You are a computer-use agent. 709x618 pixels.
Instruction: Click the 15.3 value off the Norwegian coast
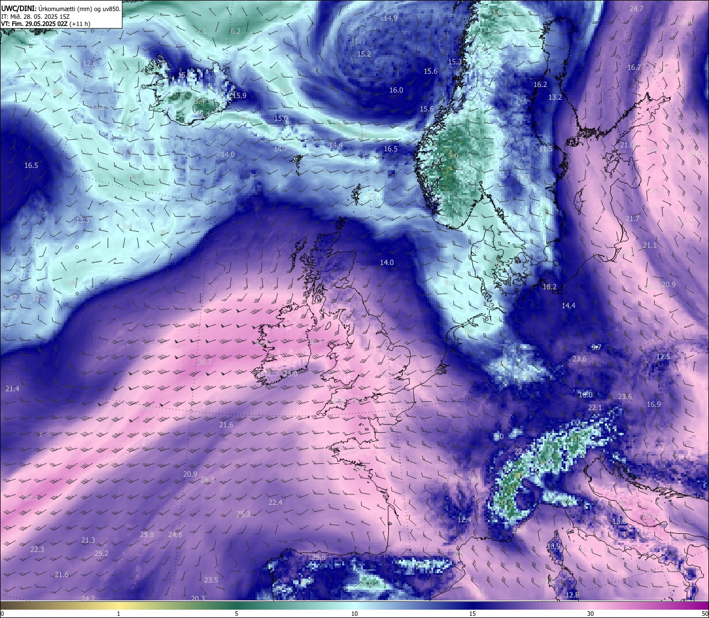click(x=455, y=62)
